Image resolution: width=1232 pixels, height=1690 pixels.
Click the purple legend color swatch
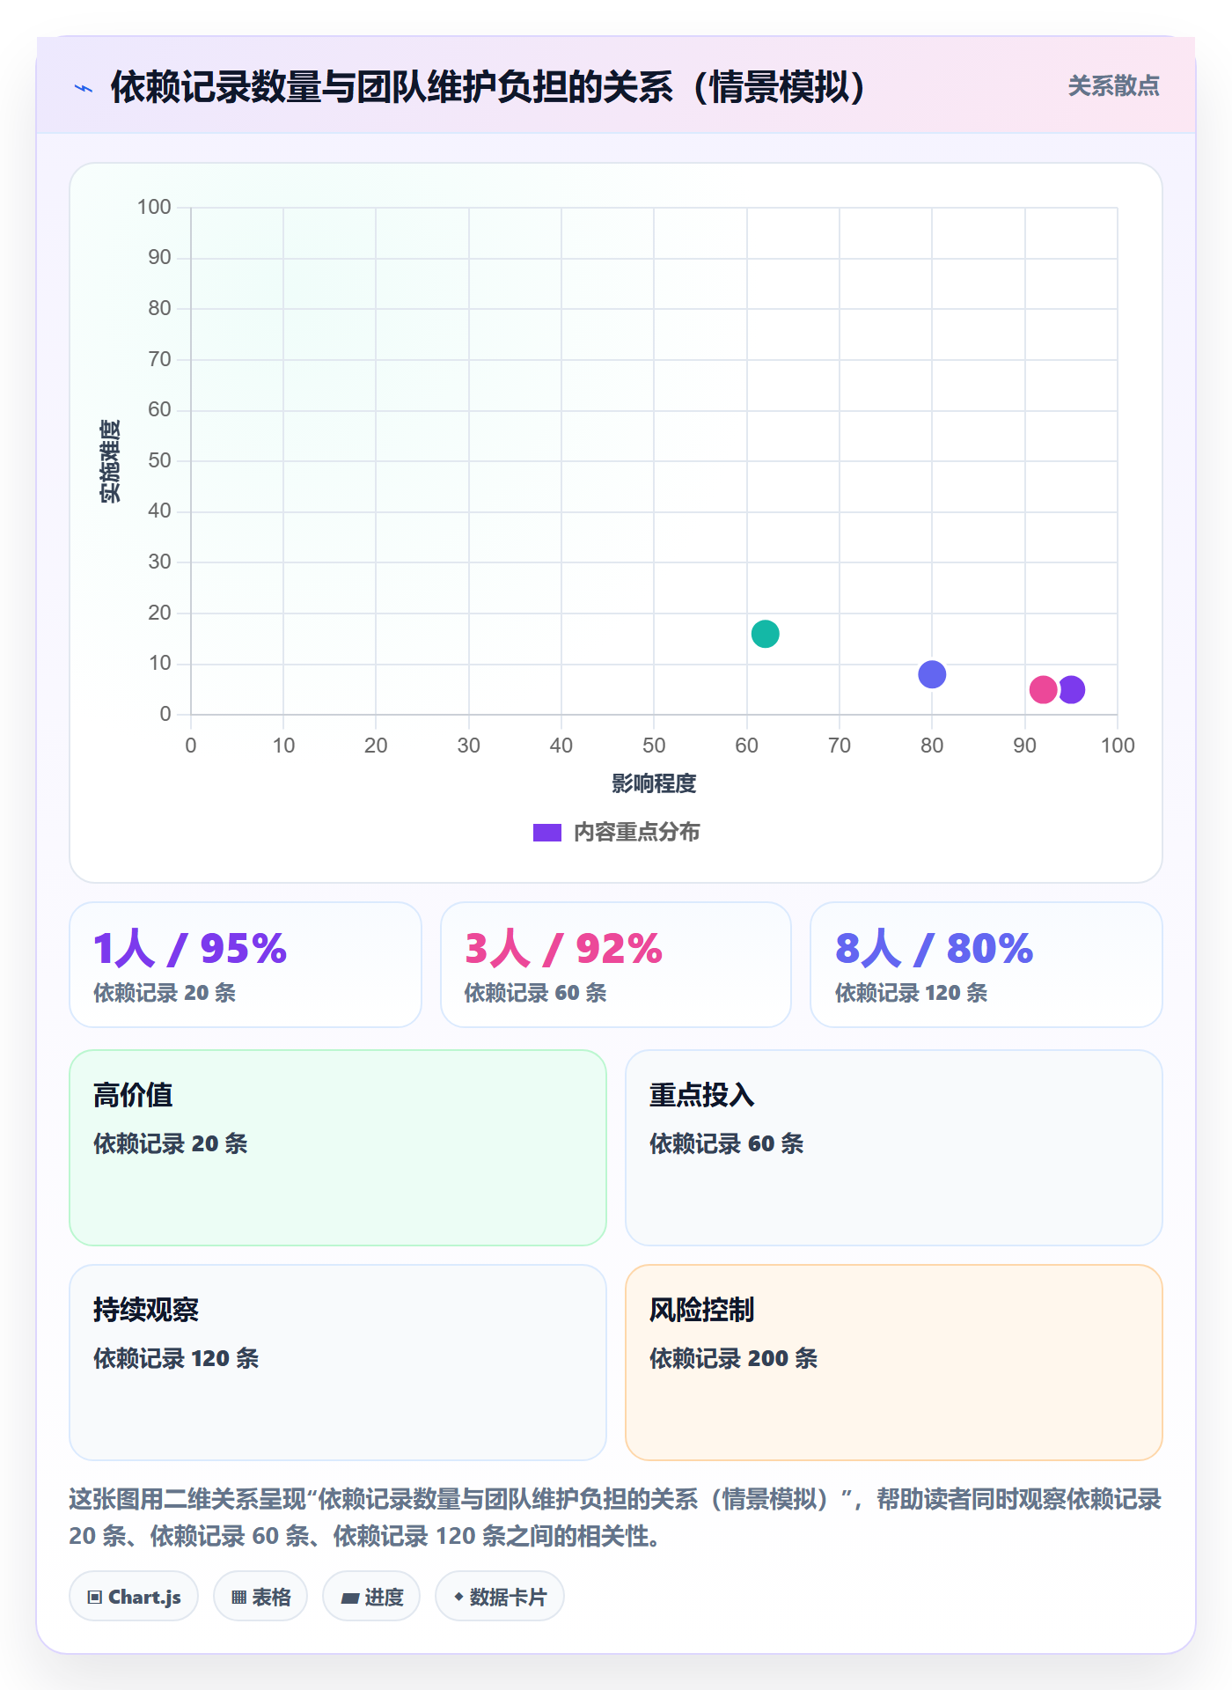tap(546, 833)
